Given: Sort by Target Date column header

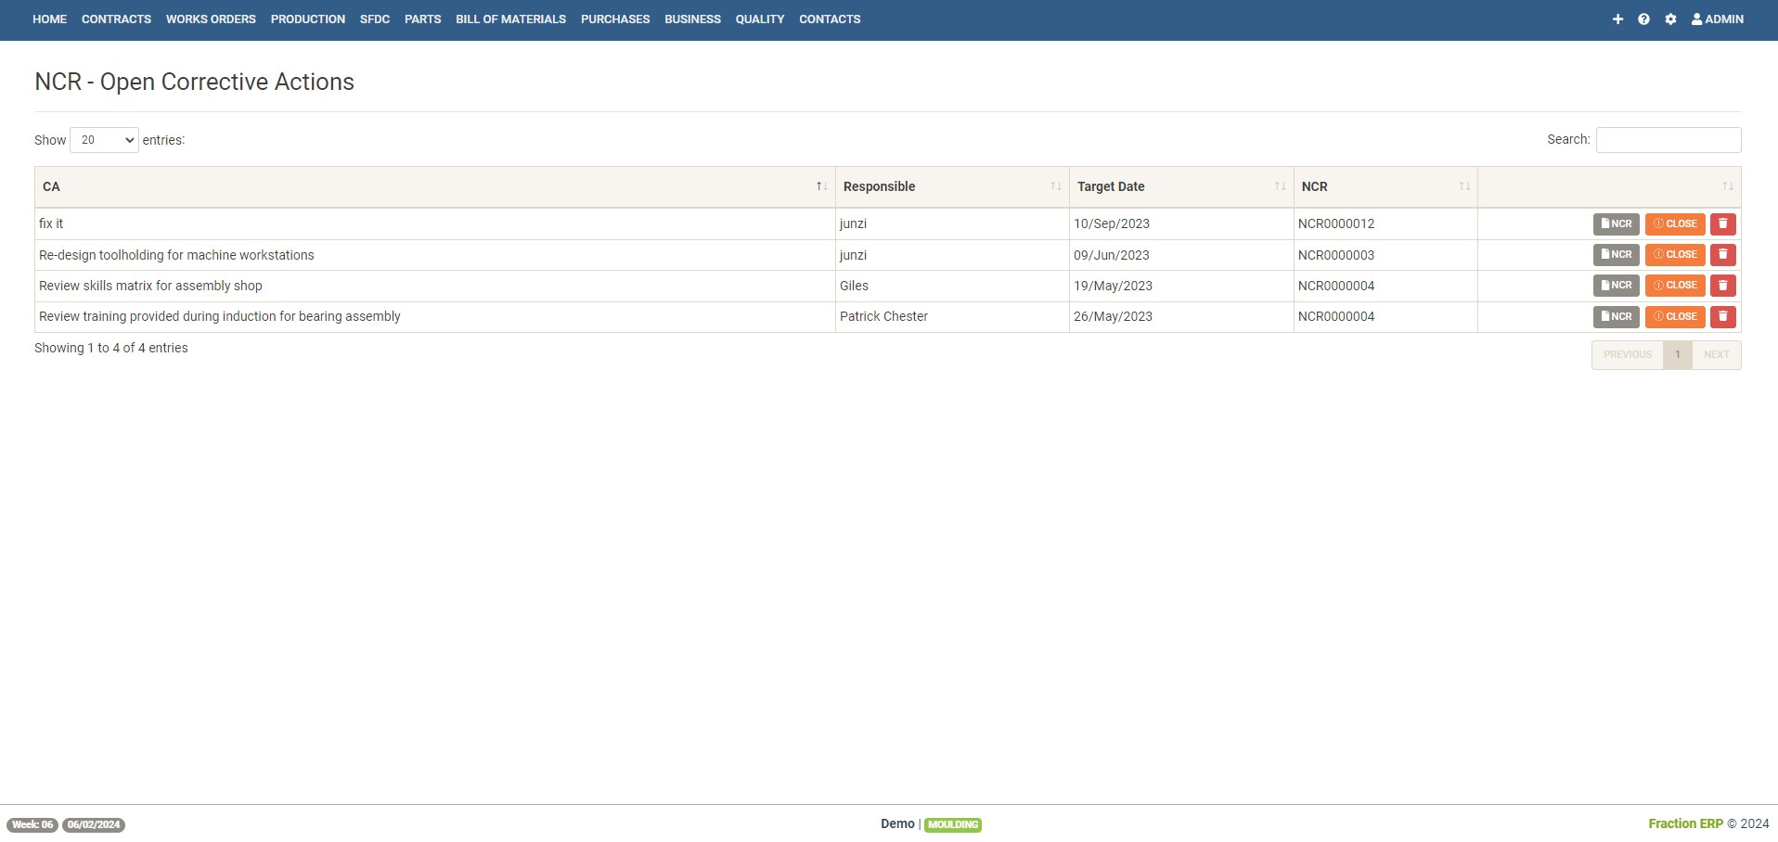Looking at the screenshot, I should click(1111, 187).
